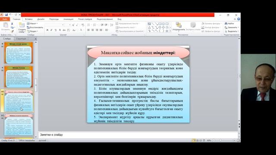Center text in paragraph group

click(93, 30)
